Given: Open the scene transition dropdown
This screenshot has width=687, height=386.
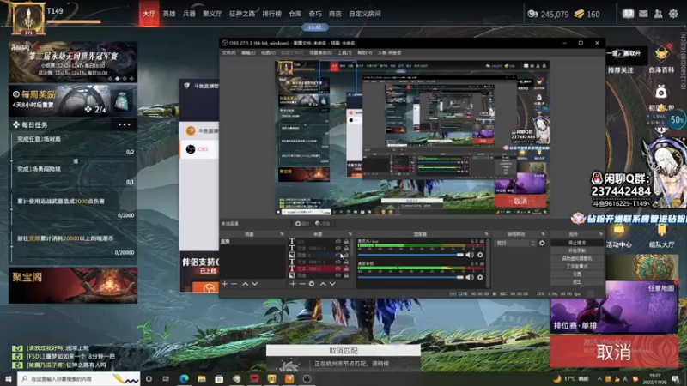Looking at the screenshot, I should [x=515, y=243].
